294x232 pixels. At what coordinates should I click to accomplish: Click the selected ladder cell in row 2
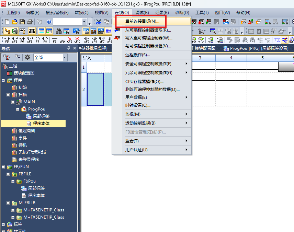[95, 89]
